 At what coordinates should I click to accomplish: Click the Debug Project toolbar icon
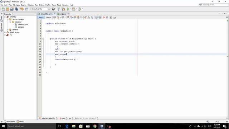[73, 9]
